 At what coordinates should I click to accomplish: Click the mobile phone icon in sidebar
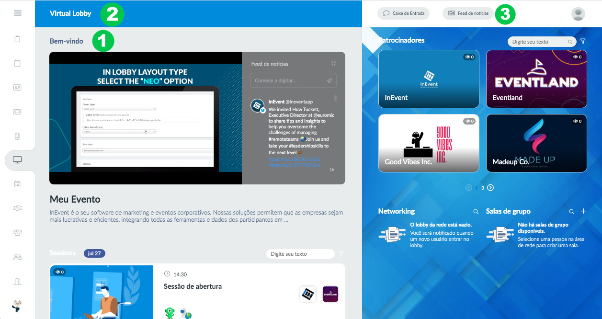click(x=18, y=136)
